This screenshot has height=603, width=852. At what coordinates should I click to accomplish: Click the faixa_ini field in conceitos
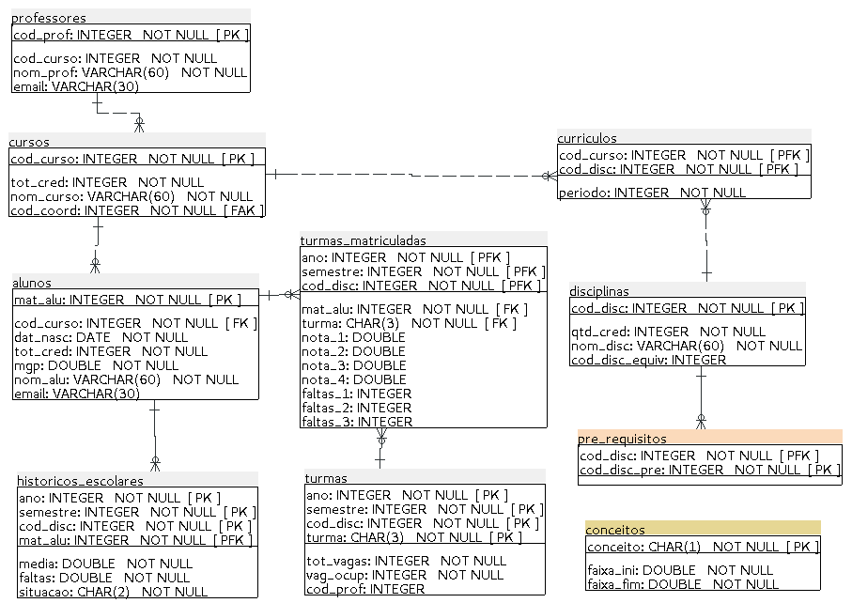pos(680,570)
